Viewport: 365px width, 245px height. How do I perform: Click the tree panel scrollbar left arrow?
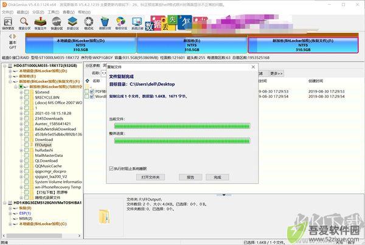4,236
